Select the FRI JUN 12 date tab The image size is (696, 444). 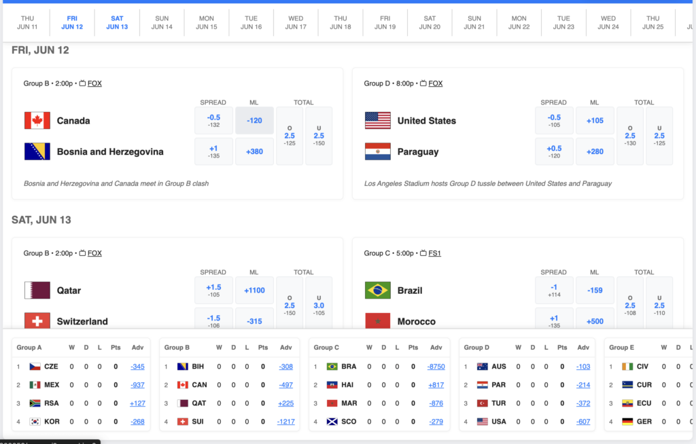pos(72,22)
